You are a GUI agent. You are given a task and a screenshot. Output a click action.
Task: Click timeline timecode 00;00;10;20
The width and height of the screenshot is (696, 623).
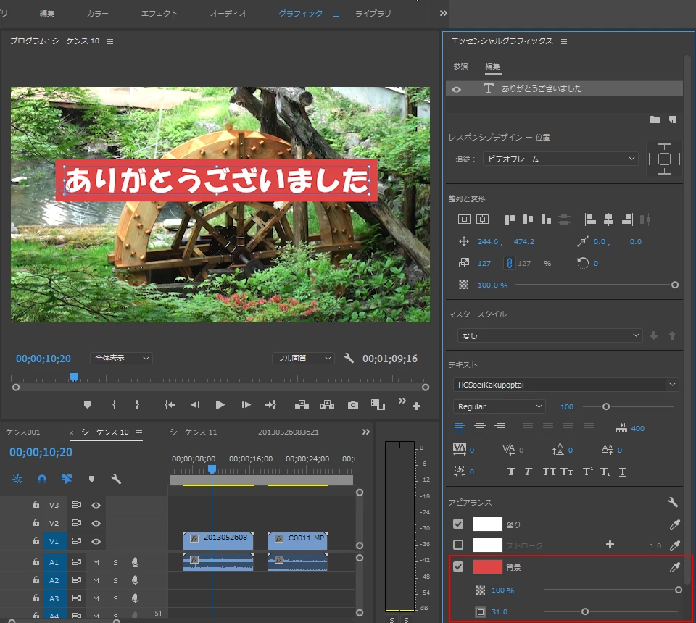[x=41, y=452]
